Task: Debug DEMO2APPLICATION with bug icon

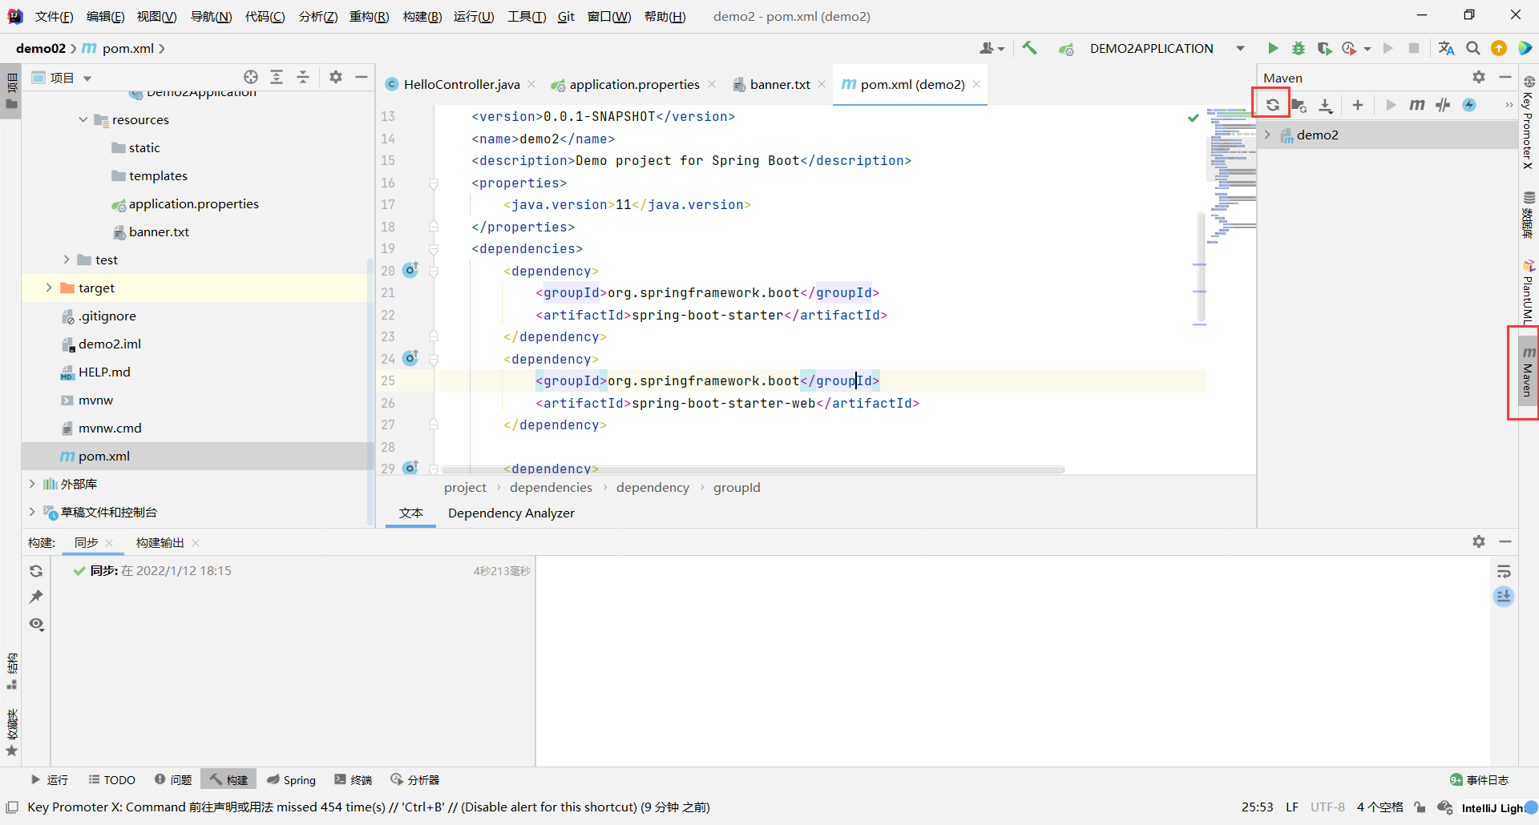Action: (1299, 48)
